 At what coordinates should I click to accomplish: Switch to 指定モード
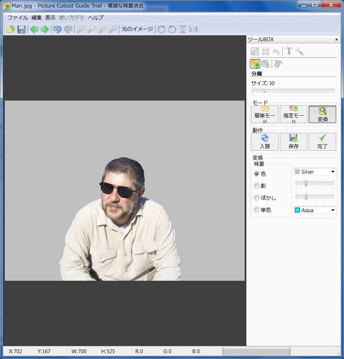(293, 114)
